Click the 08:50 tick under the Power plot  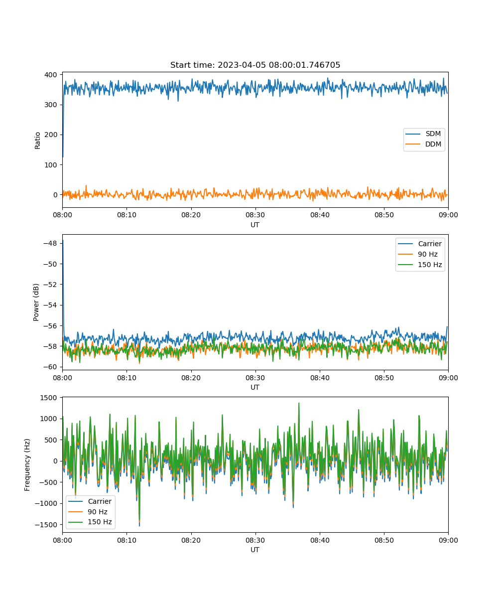click(x=384, y=377)
